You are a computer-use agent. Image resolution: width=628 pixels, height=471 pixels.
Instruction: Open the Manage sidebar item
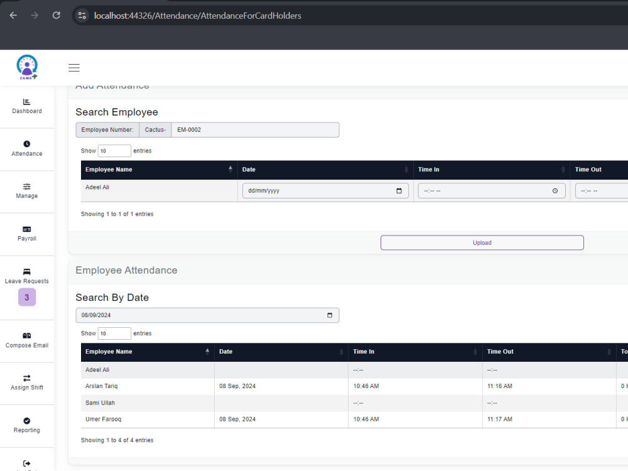click(27, 191)
